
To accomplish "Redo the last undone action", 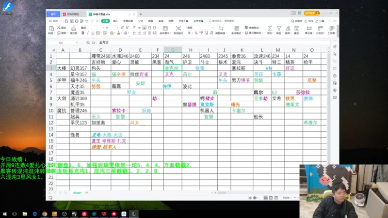I will pos(92,21).
